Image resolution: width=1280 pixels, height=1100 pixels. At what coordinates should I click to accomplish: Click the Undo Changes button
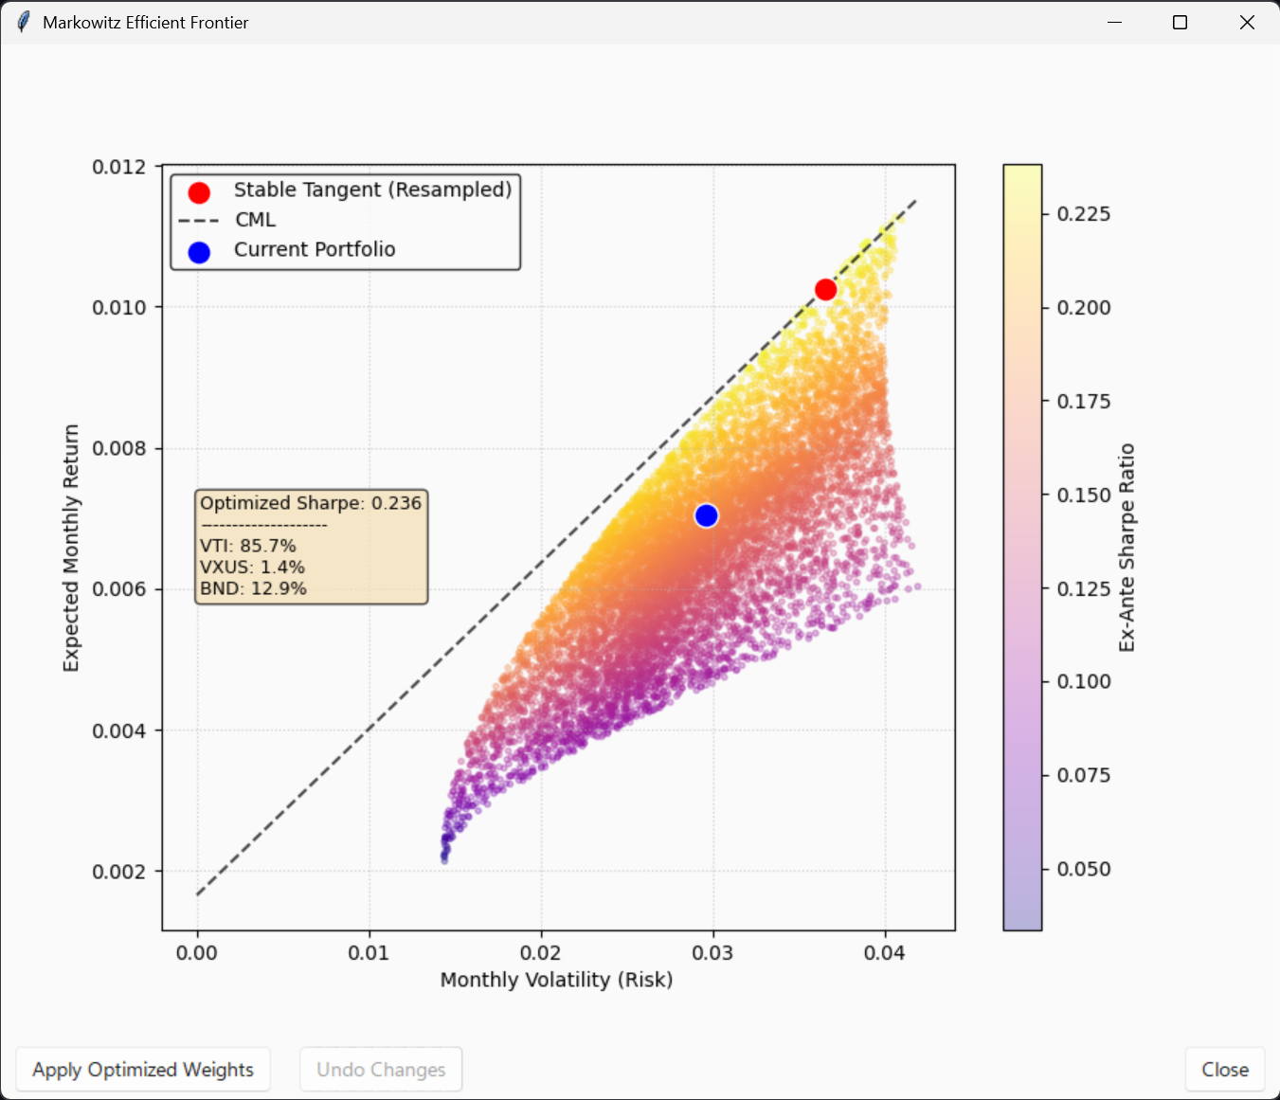click(x=381, y=1070)
